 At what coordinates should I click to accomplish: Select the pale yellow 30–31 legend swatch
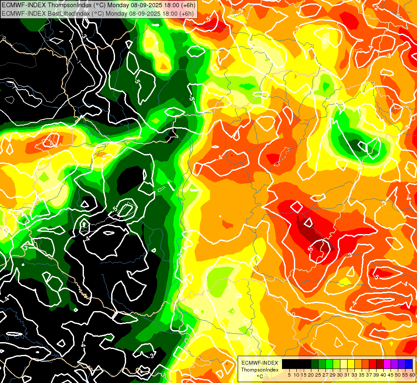344,364
